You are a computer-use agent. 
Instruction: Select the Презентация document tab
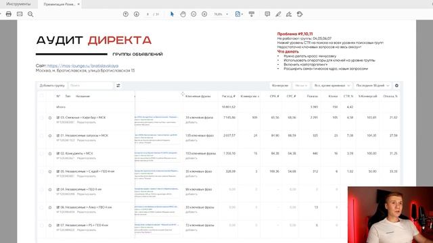click(59, 4)
